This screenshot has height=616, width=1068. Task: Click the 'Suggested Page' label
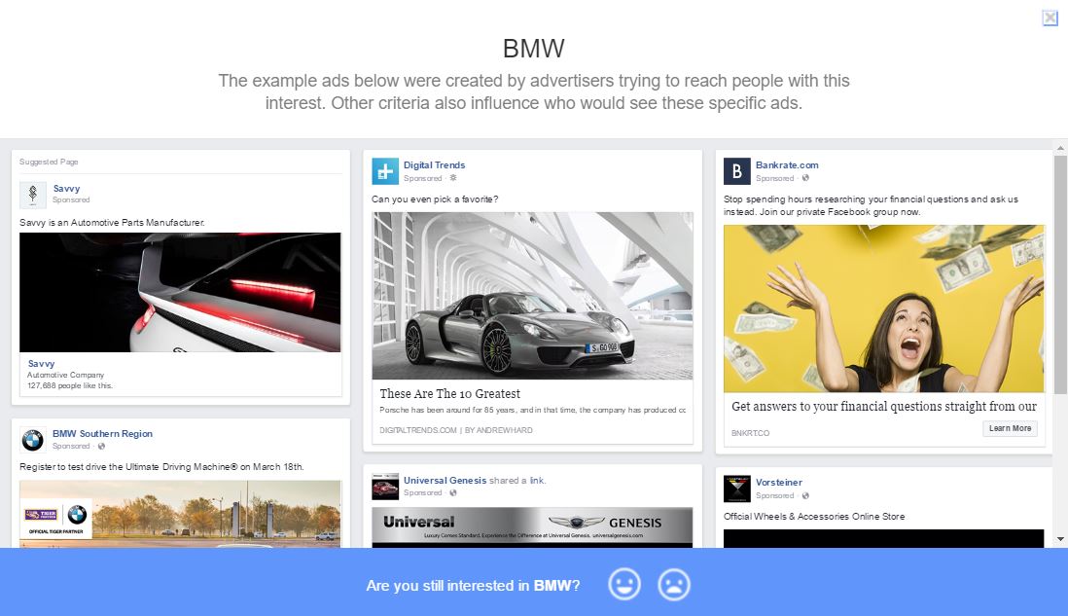click(x=49, y=162)
